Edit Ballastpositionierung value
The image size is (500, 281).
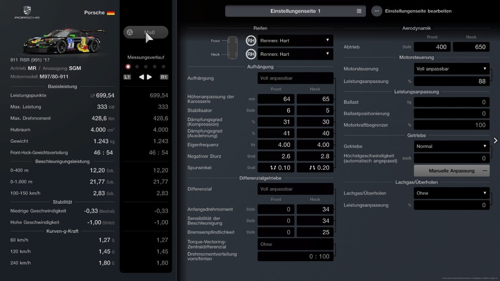point(452,113)
